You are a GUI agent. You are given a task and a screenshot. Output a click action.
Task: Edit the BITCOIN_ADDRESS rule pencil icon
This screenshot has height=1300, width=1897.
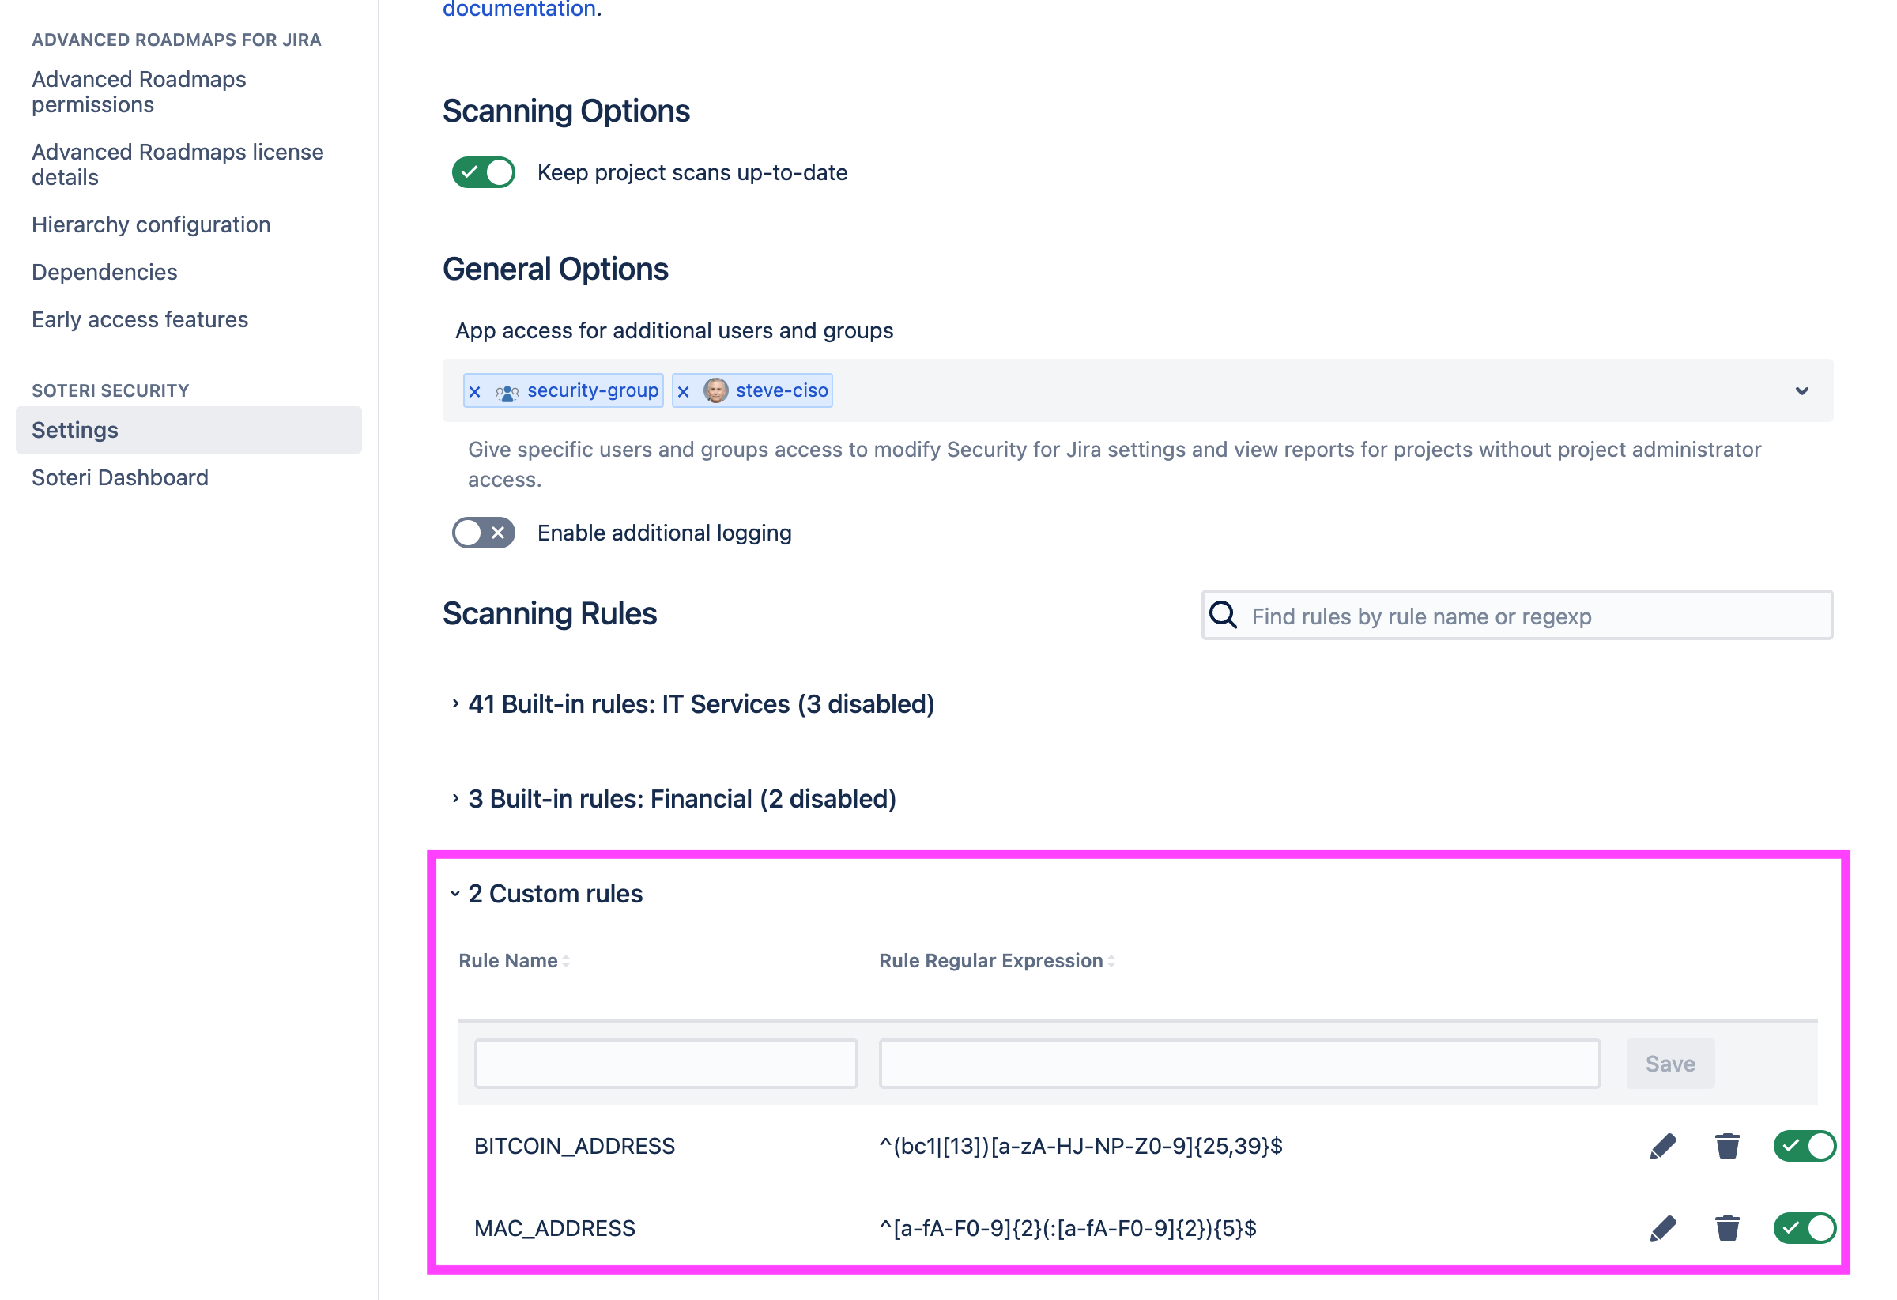tap(1662, 1146)
